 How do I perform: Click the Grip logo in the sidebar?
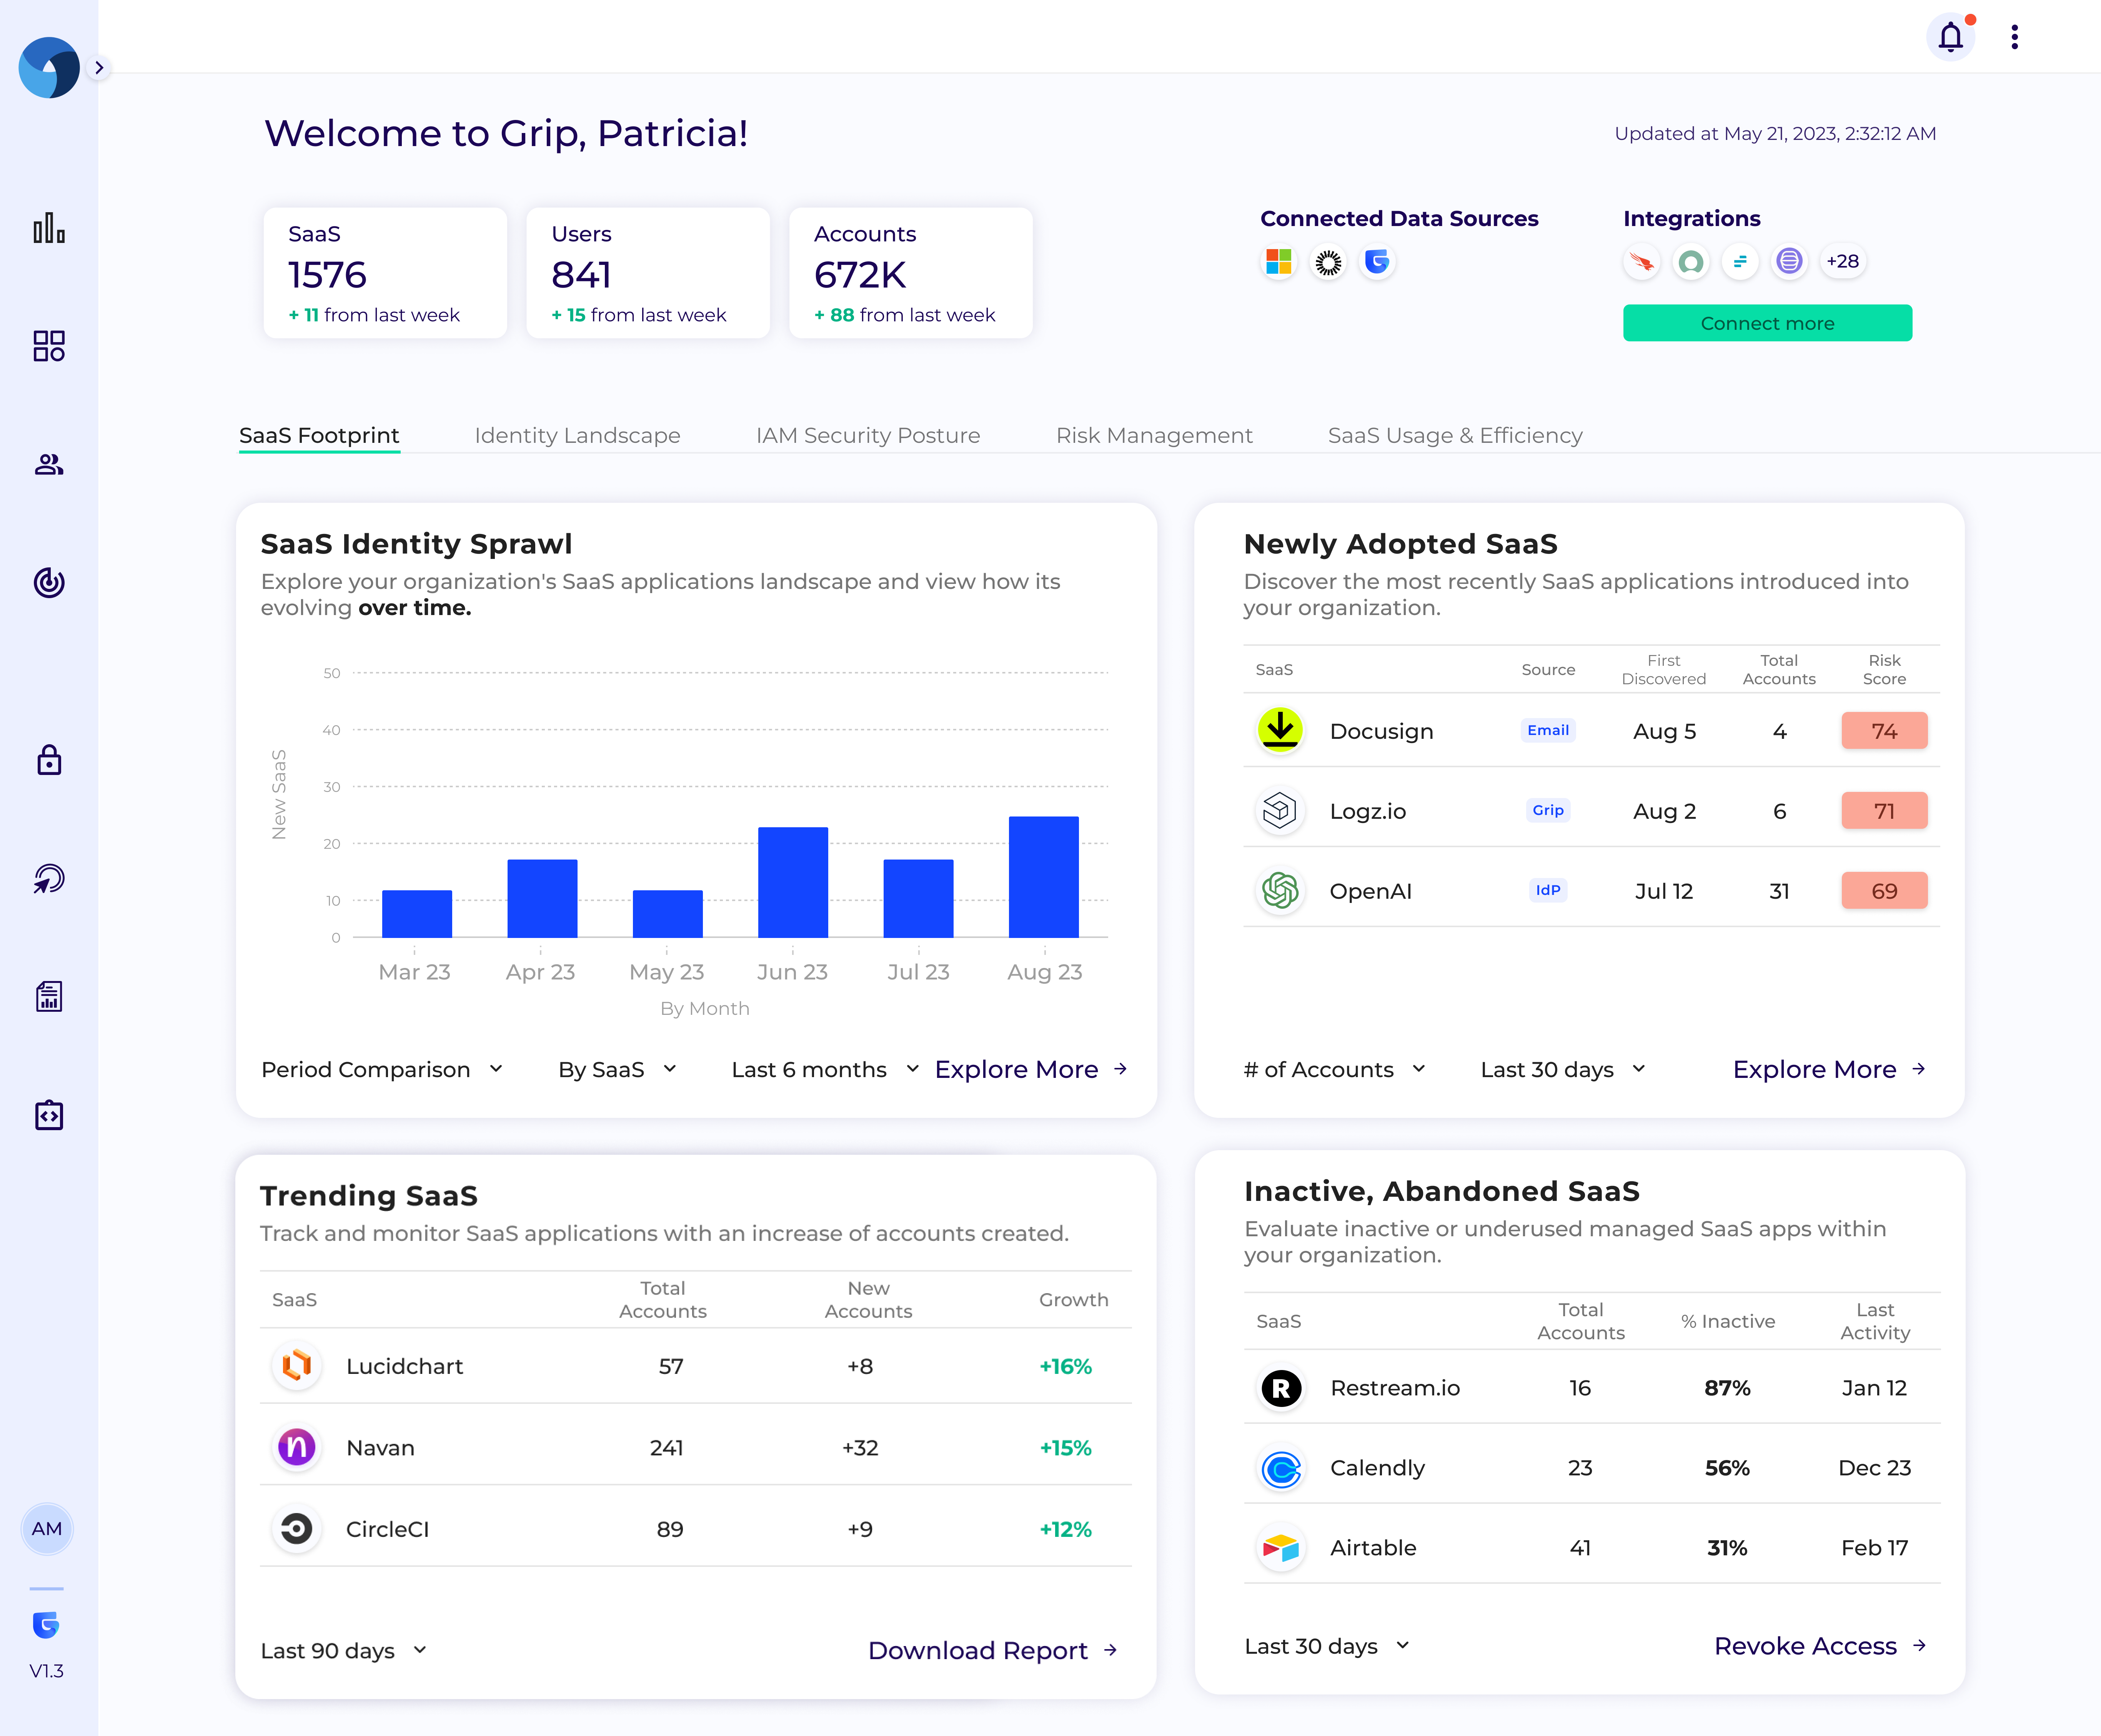(x=49, y=68)
